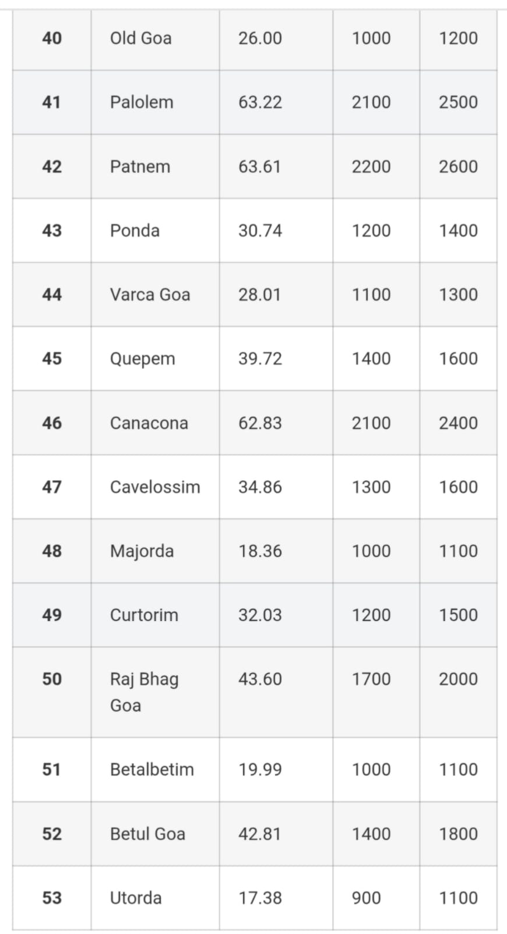Select the Ponda destination cell
The height and width of the screenshot is (934, 507).
(x=135, y=231)
